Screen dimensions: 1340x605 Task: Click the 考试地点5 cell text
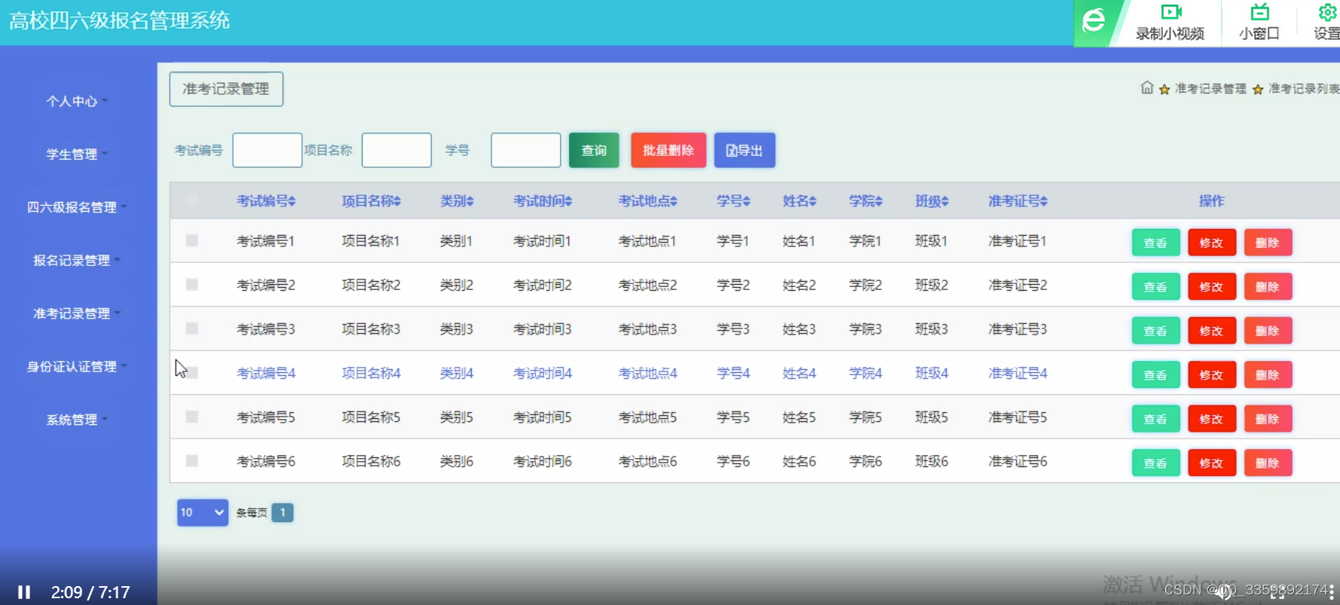[647, 417]
